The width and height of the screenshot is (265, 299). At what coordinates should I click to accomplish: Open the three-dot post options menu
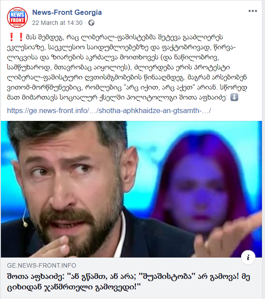click(x=253, y=11)
